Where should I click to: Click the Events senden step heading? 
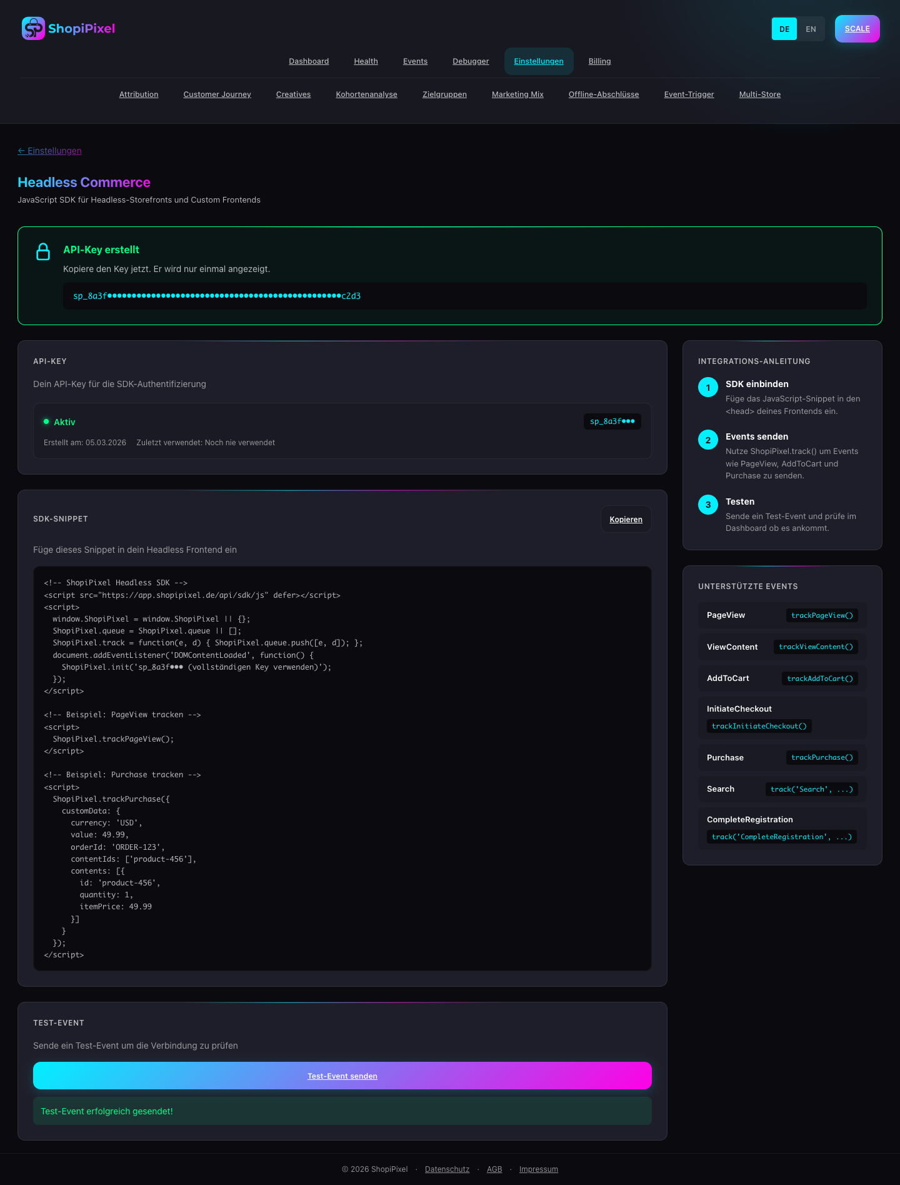tap(757, 436)
